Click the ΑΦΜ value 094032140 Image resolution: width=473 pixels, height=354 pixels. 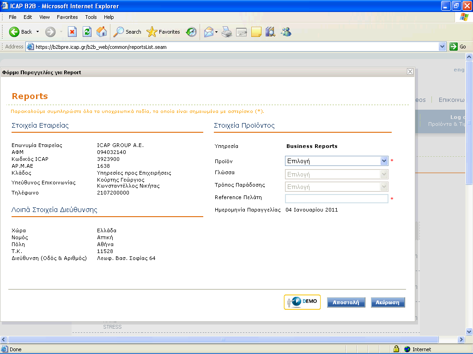(x=112, y=152)
